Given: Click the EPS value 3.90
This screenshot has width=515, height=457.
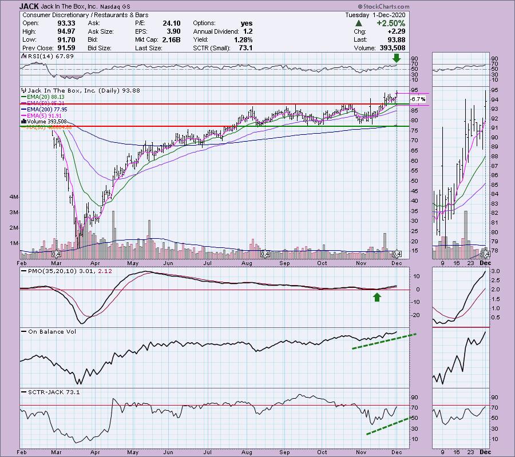Looking at the screenshot, I should (x=174, y=31).
